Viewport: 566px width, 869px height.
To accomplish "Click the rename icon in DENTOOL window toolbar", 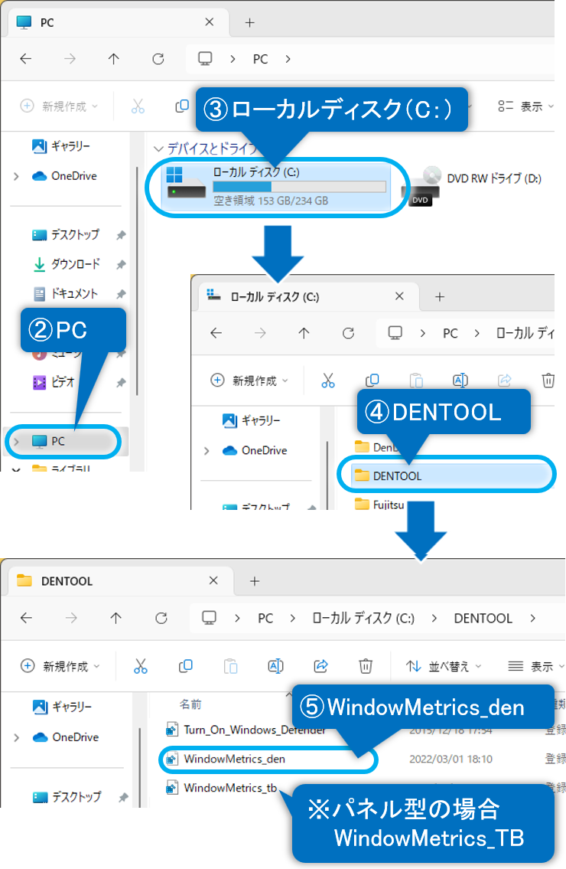I will pos(275,666).
